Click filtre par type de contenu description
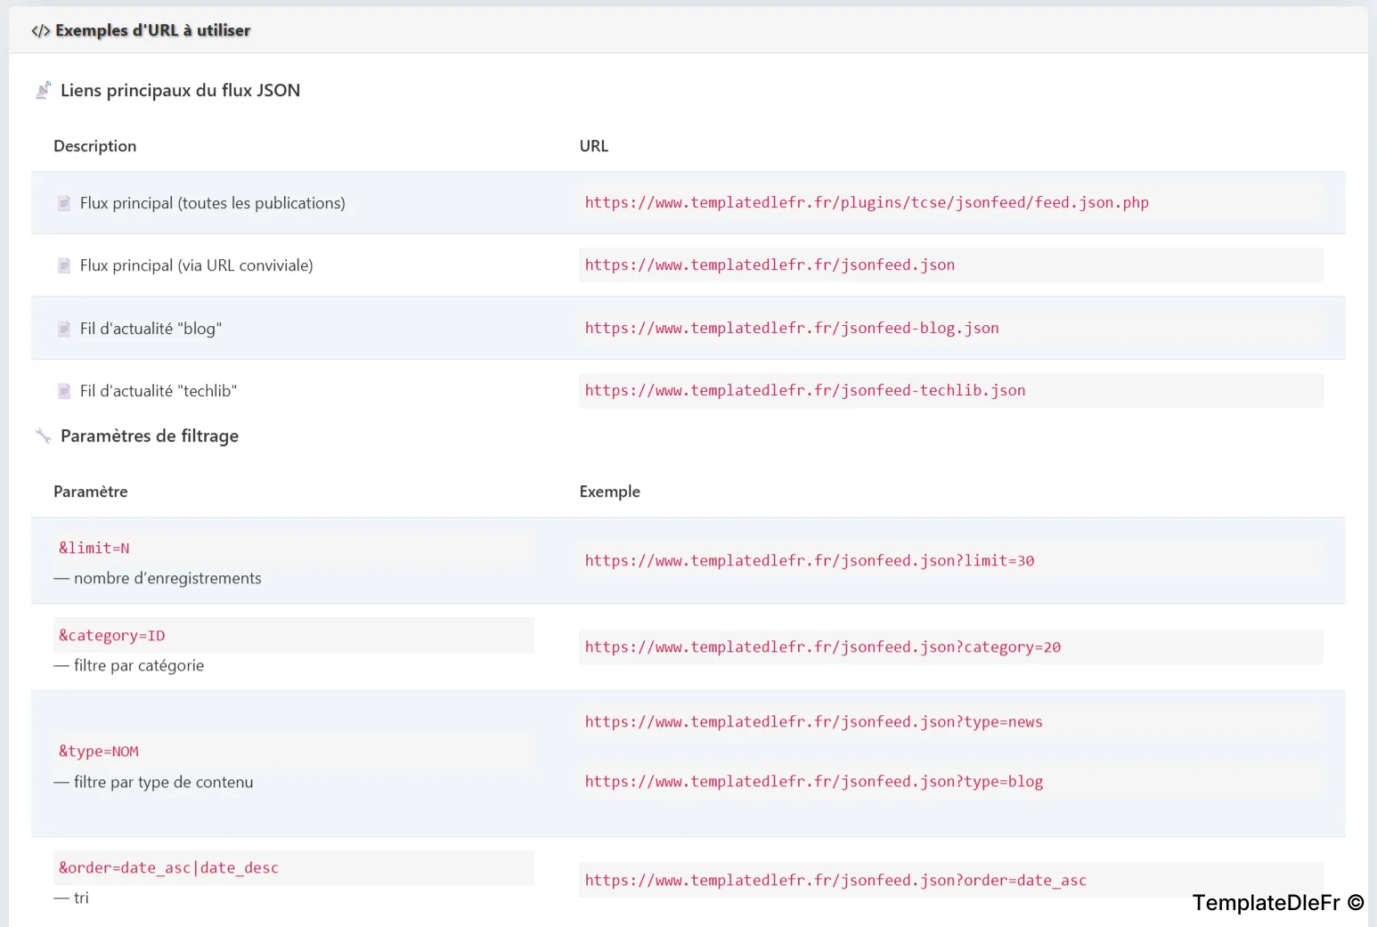1377x927 pixels. 164,782
